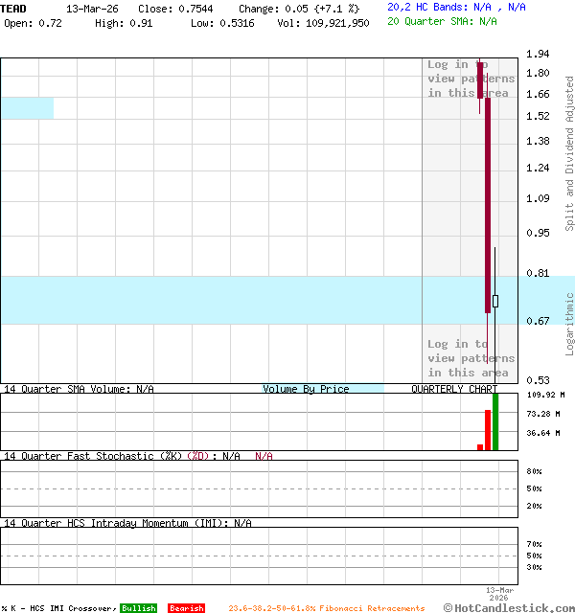575x613 pixels.
Task: Click the Volume By Price label
Action: (x=307, y=389)
